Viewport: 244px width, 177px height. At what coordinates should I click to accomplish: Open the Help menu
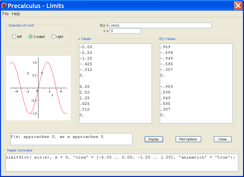(x=16, y=14)
